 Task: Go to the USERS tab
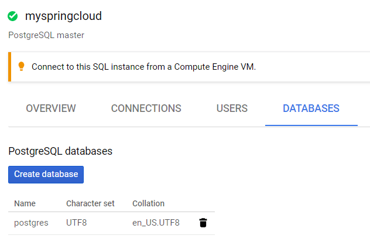click(232, 108)
